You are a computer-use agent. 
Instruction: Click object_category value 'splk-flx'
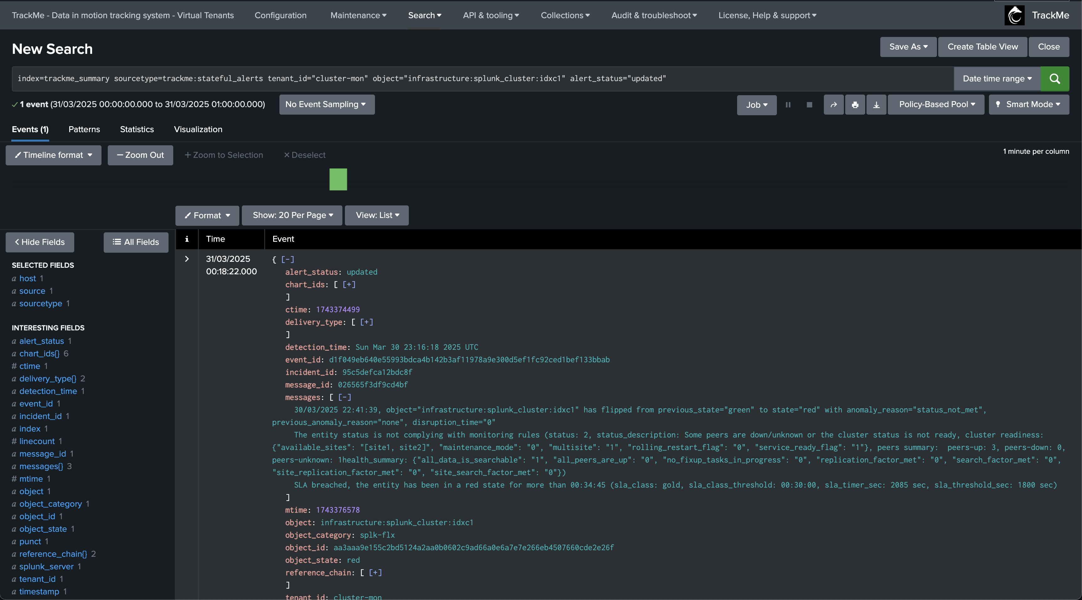pyautogui.click(x=377, y=535)
